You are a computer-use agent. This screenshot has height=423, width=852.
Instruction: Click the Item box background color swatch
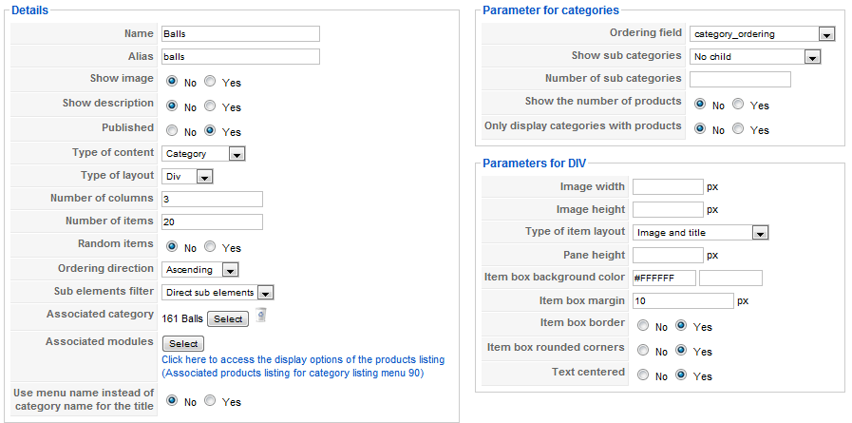tap(730, 278)
